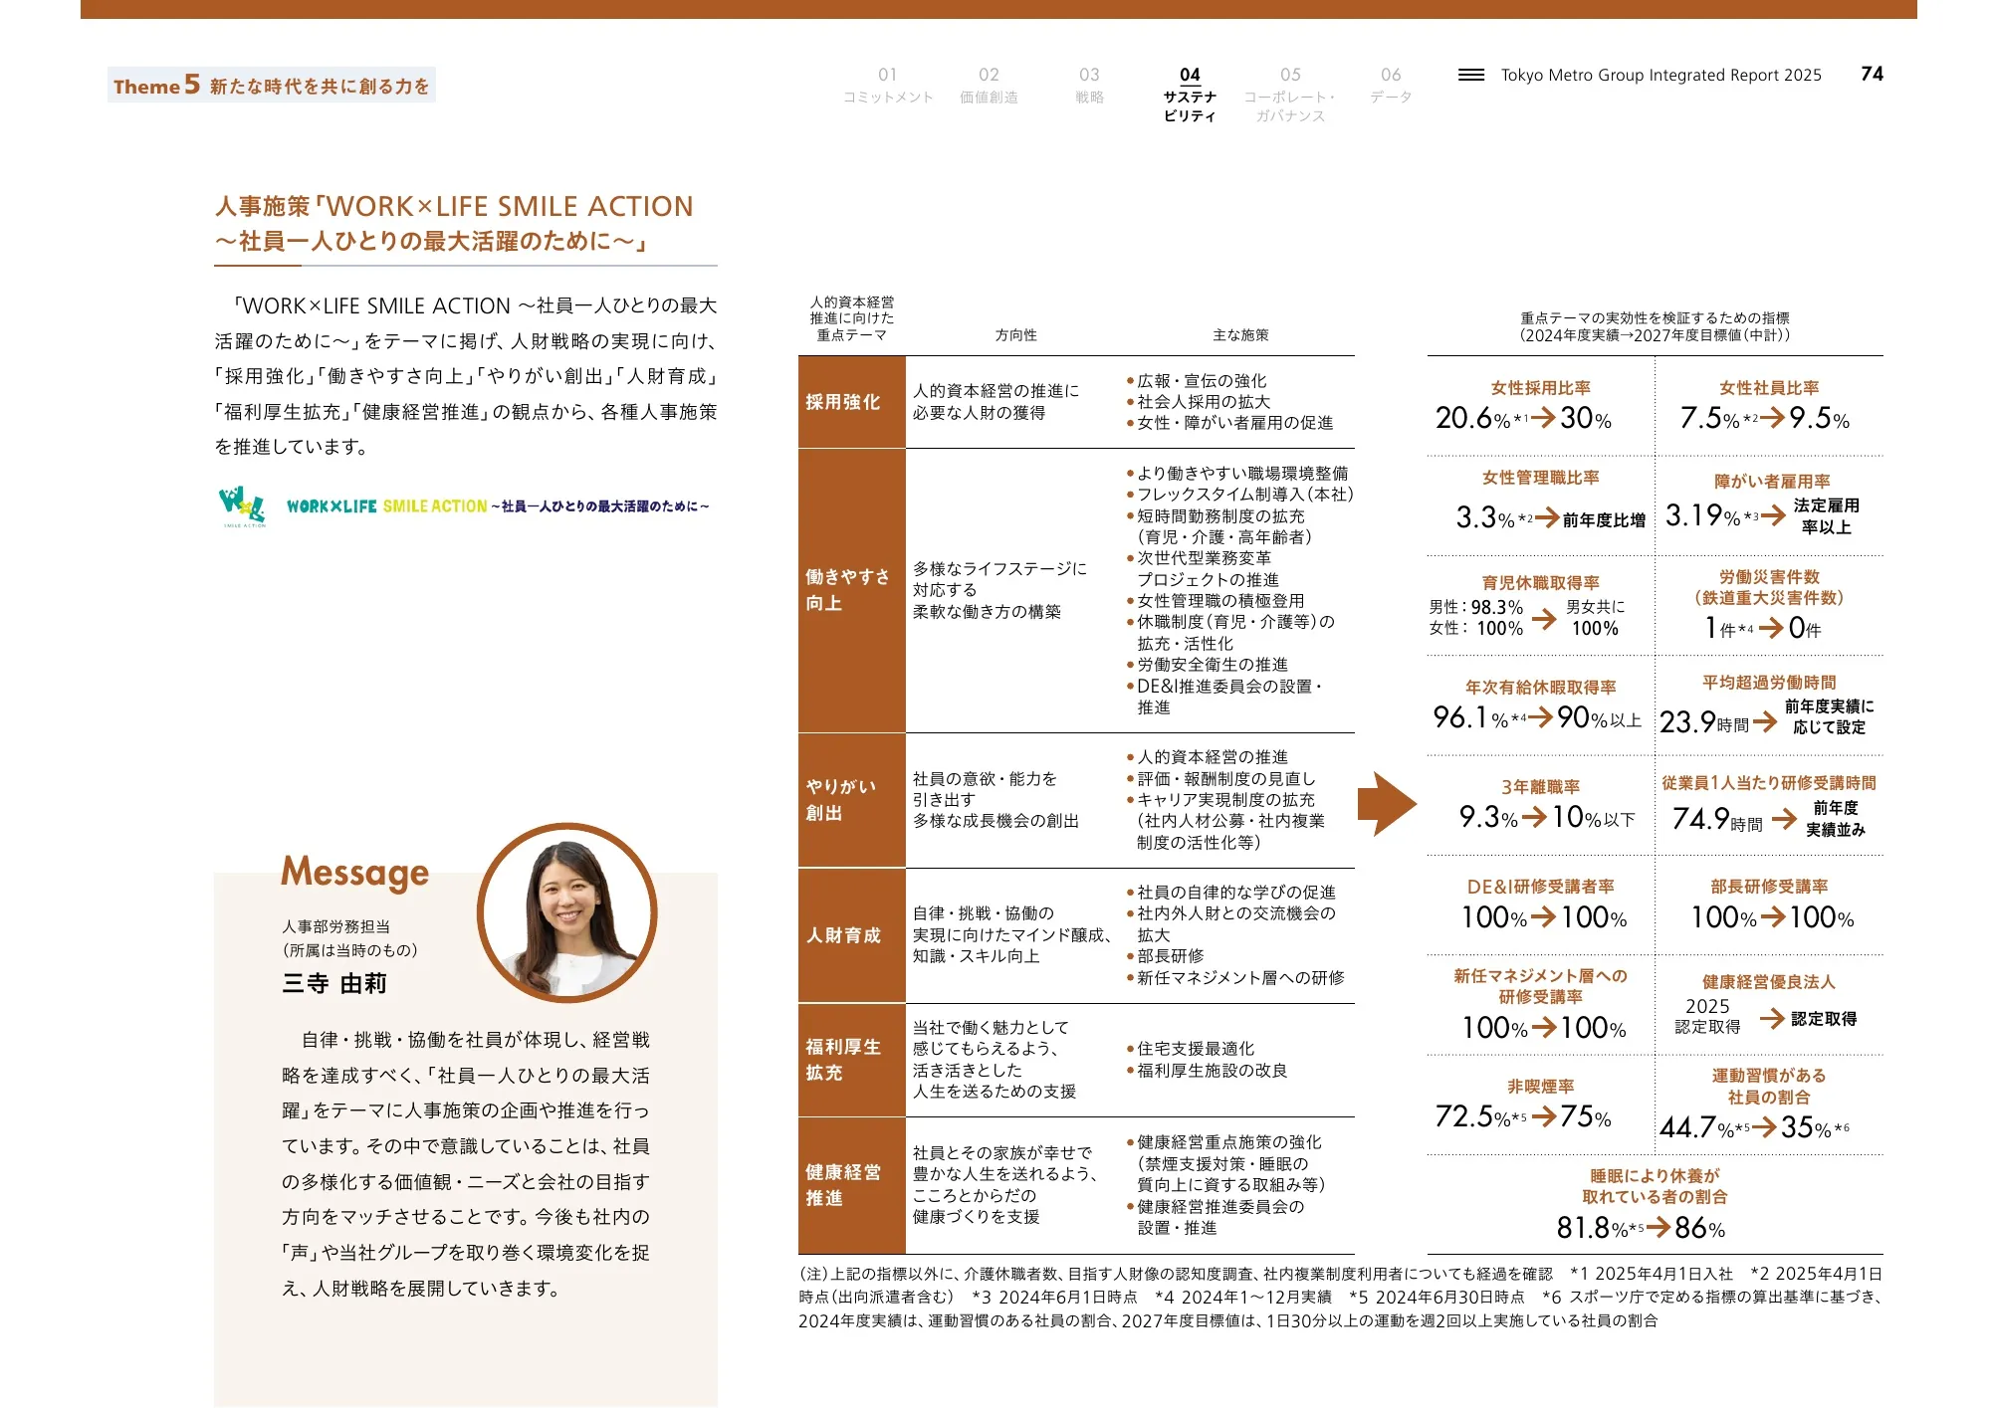The height and width of the screenshot is (1408, 1991).
Task: Select the 採用強化 theme cell
Action: (852, 402)
